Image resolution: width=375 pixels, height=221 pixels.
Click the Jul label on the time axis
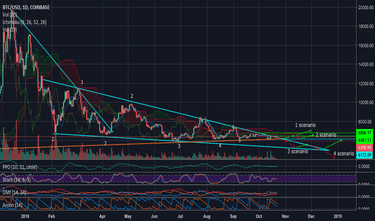pos(180,216)
